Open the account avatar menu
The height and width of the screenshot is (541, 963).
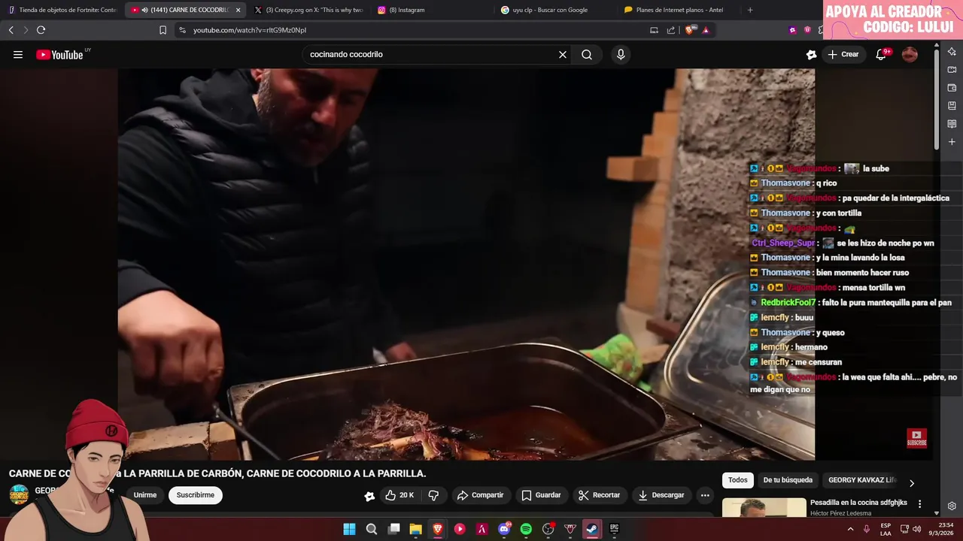tap(910, 54)
